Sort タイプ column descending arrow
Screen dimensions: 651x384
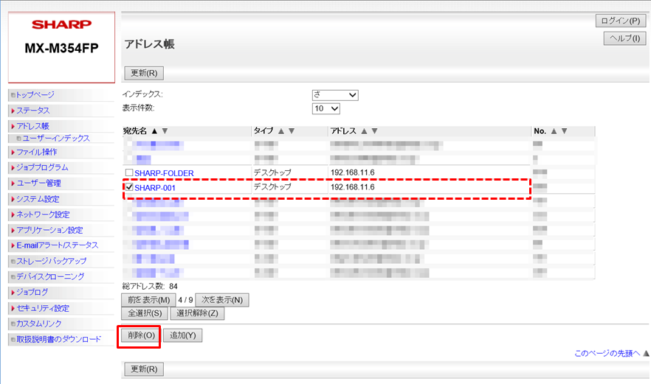(292, 131)
